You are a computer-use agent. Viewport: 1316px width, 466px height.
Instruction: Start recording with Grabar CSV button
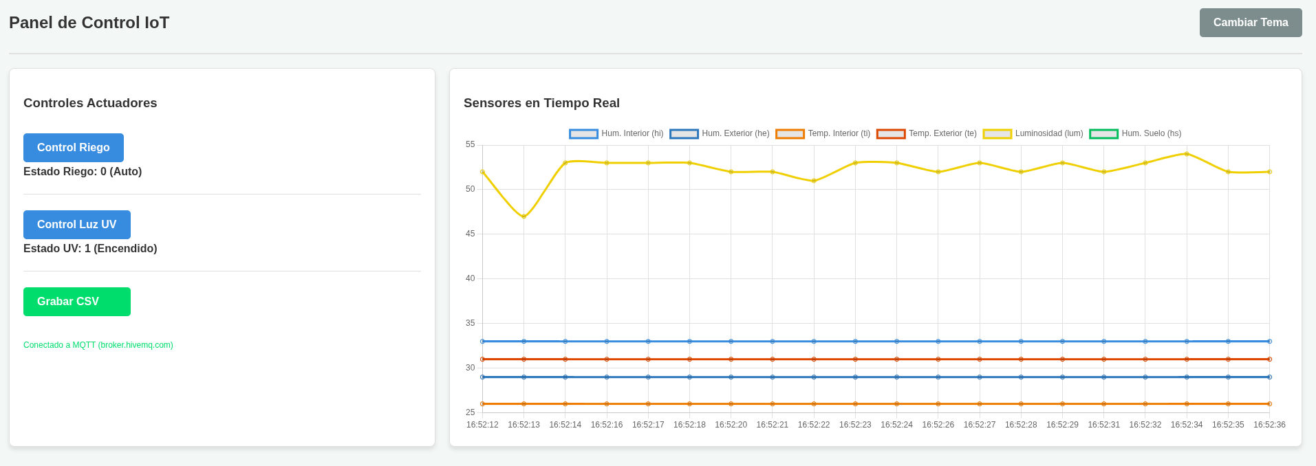[77, 302]
